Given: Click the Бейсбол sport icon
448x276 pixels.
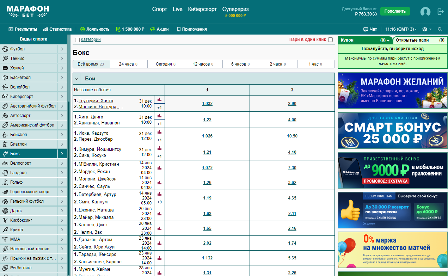Looking at the screenshot, I should point(5,135).
